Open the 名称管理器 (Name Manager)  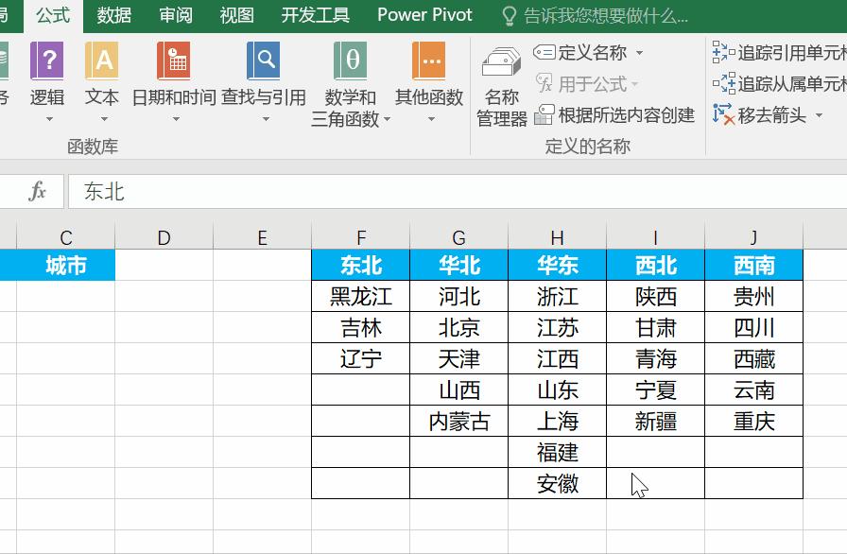(502, 85)
